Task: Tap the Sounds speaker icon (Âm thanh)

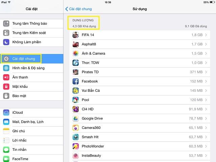Action: point(6,77)
